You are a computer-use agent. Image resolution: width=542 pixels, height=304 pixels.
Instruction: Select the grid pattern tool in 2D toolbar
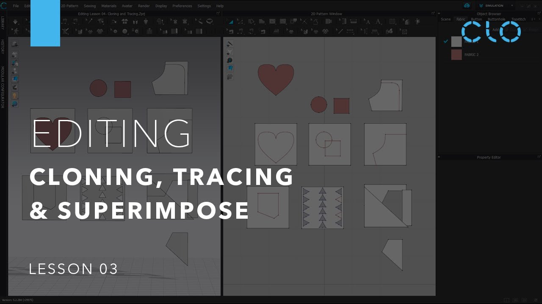tap(392, 22)
